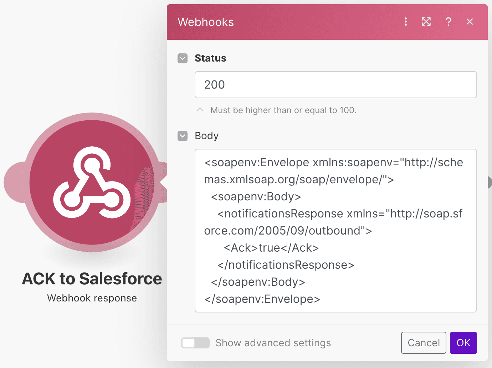
Task: Click the Webhook response subtitle text
Action: point(92,298)
